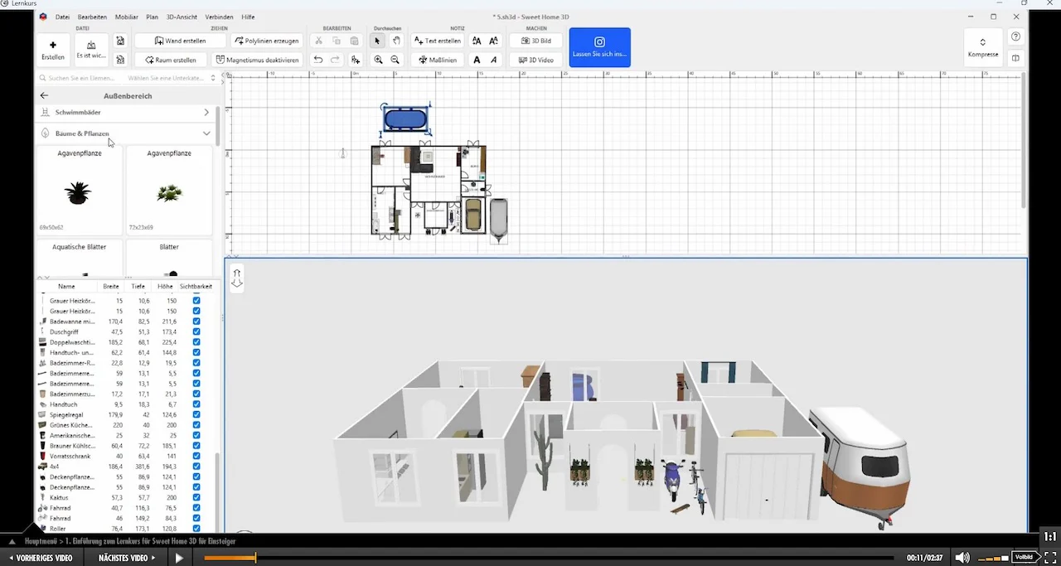1061x566 pixels.
Task: Open the Mobiliar menu
Action: click(127, 17)
